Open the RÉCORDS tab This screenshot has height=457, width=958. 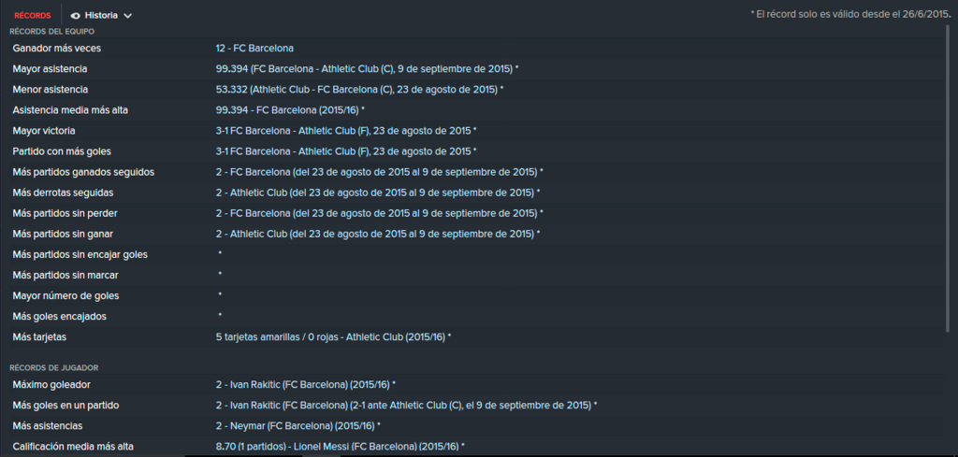coord(33,16)
